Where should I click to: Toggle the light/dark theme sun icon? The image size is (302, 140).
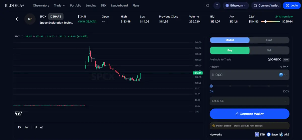tap(207, 6)
